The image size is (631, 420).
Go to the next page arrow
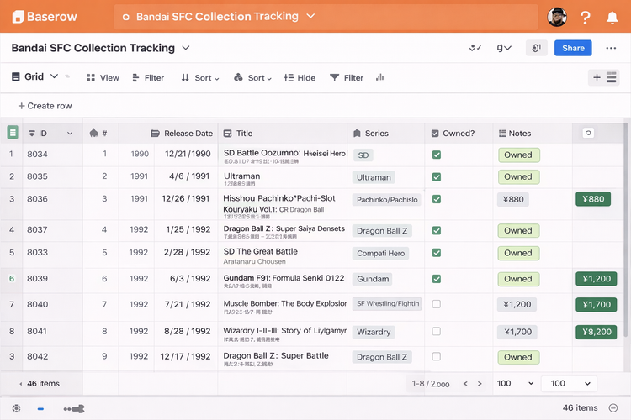tap(480, 383)
